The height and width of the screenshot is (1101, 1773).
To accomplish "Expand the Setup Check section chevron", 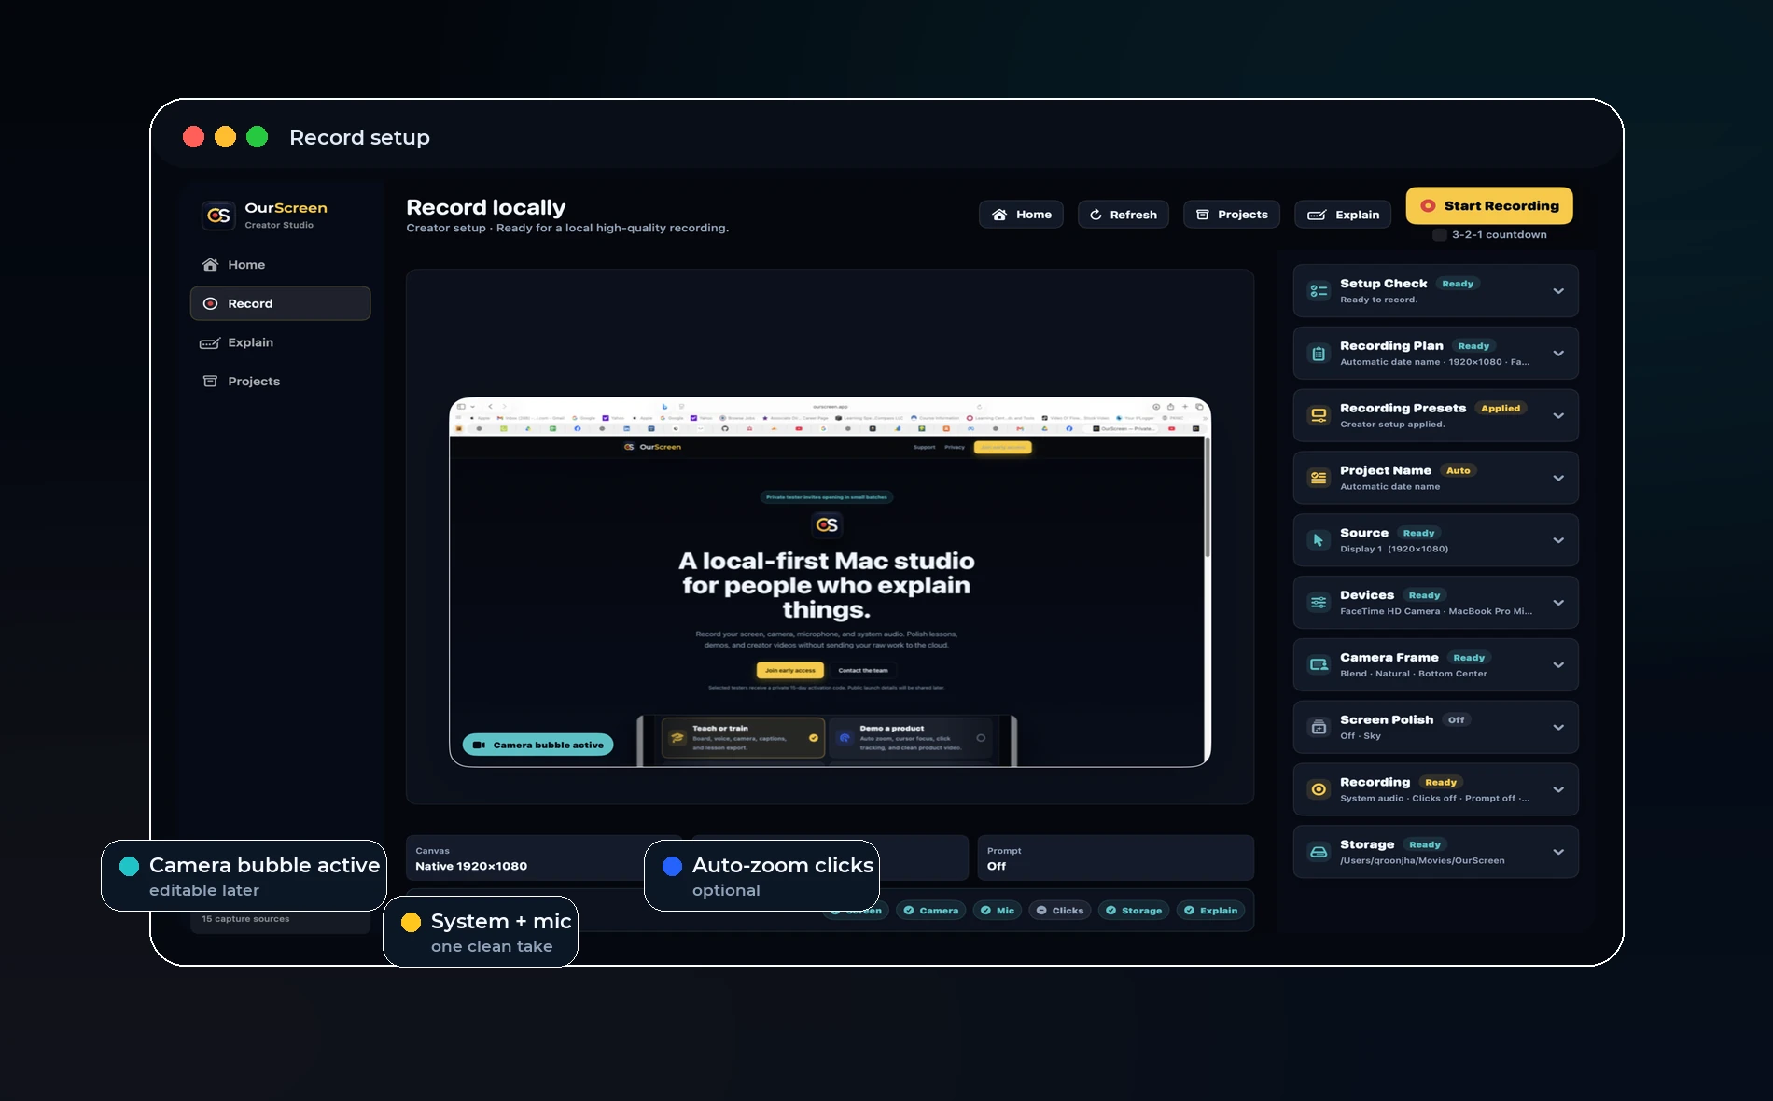I will (x=1558, y=291).
